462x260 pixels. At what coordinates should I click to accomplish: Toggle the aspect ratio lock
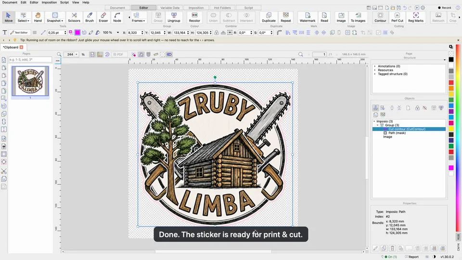[217, 32]
